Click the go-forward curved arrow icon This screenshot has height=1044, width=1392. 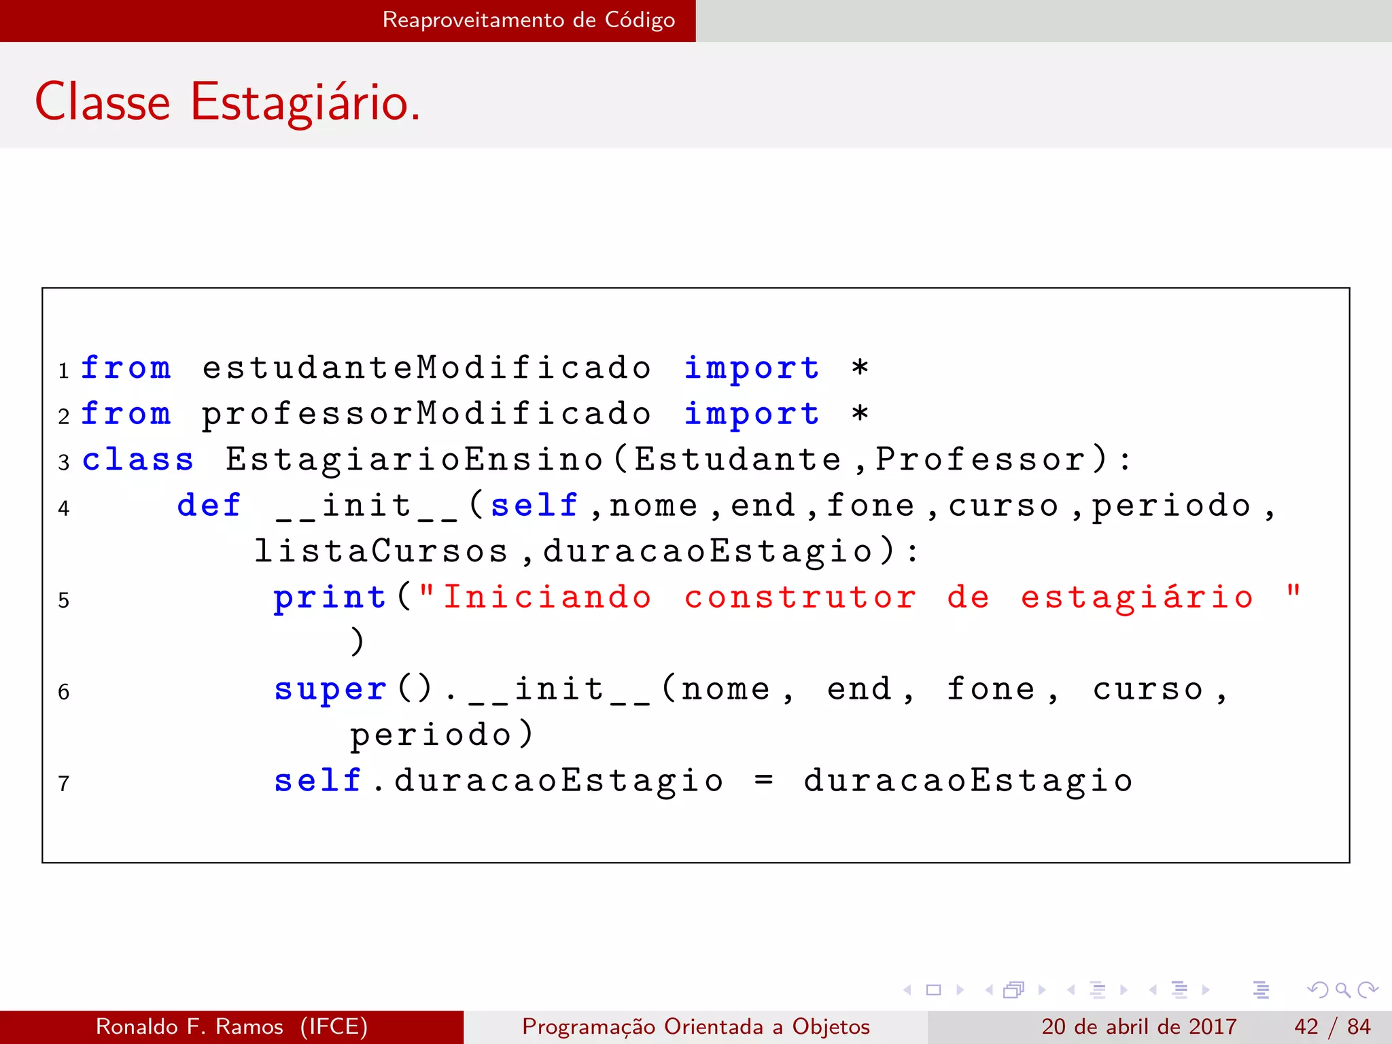[1367, 990]
